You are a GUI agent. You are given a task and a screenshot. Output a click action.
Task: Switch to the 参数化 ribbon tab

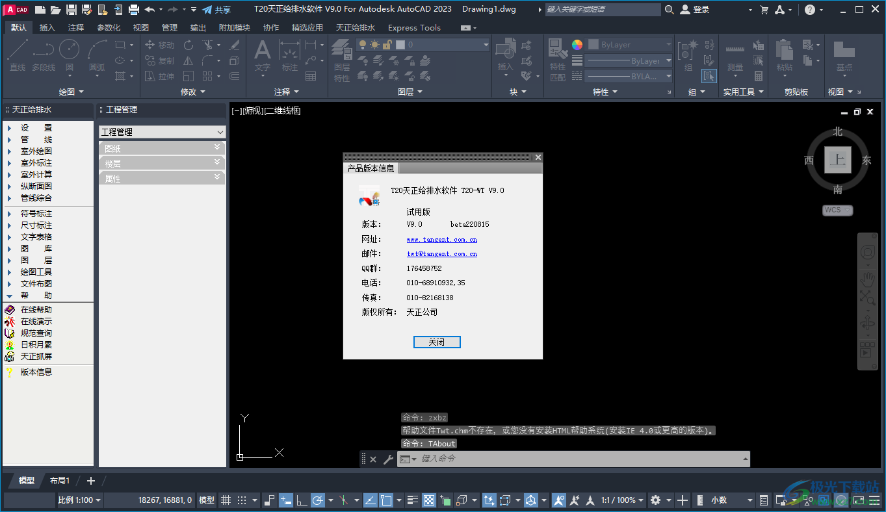tap(109, 28)
